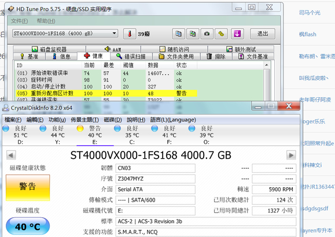
Task: Open the 磁碟(D) menu
Action: click(x=113, y=120)
